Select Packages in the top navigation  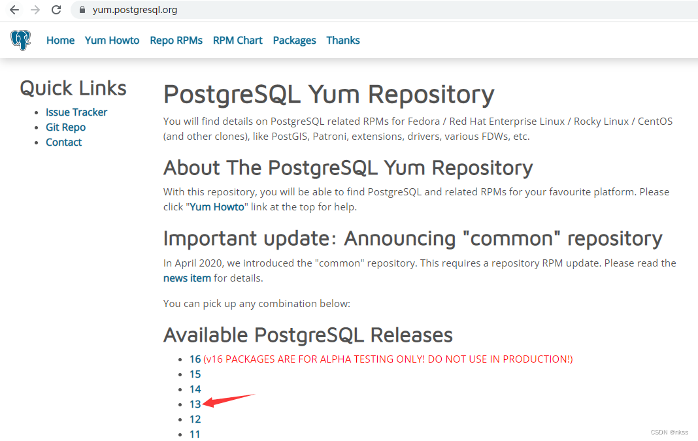coord(294,41)
